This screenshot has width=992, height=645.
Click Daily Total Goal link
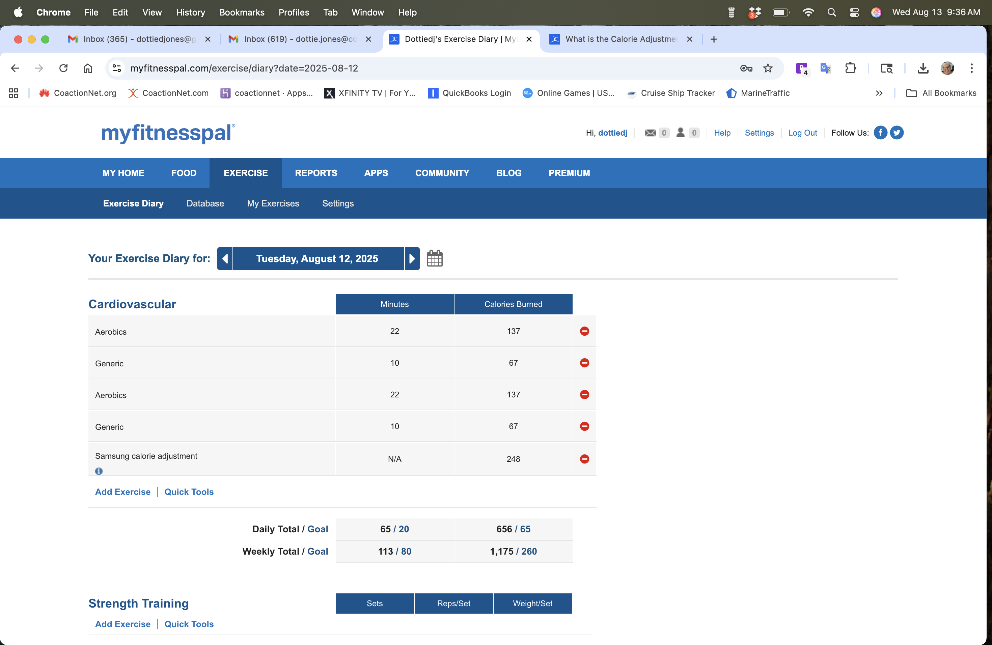click(318, 529)
